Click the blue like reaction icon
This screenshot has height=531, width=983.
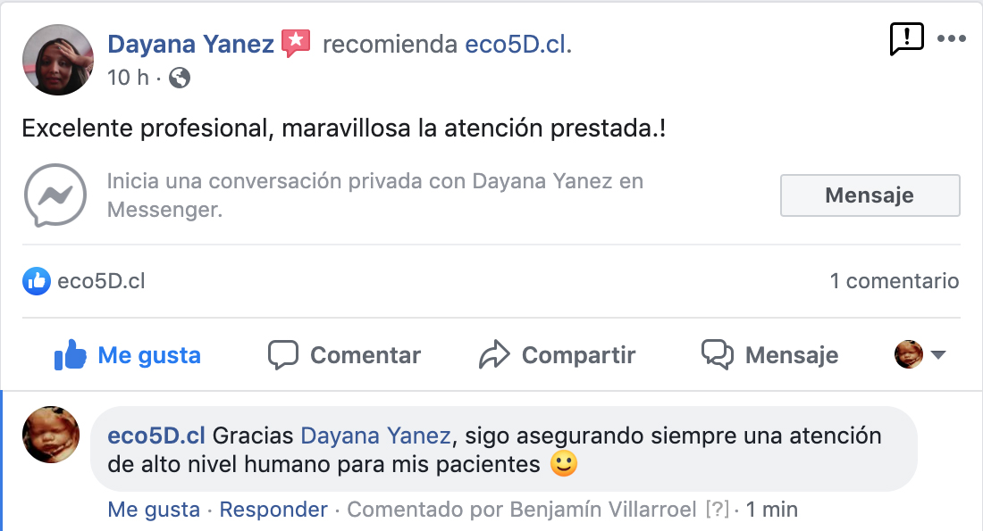click(x=37, y=281)
